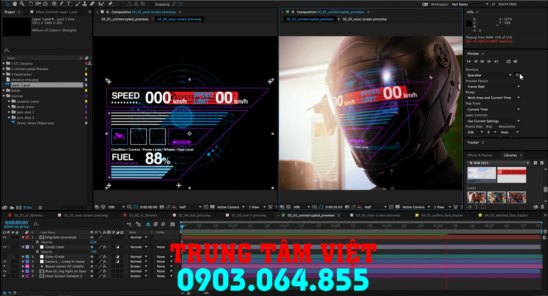Viewport: 548px width, 296px height.
Task: Select the Brush tool
Action: click(77, 4)
